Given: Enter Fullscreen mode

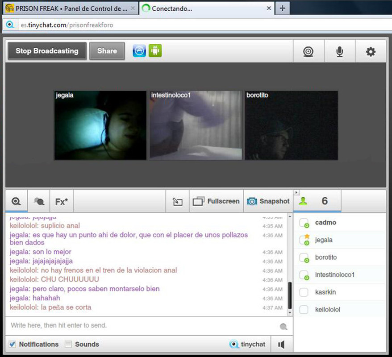Looking at the screenshot, I should click(216, 201).
